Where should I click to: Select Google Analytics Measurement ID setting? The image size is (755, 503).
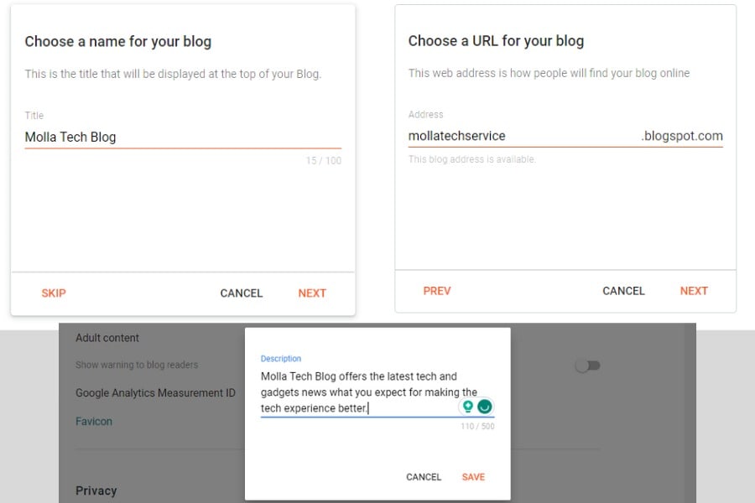point(155,392)
